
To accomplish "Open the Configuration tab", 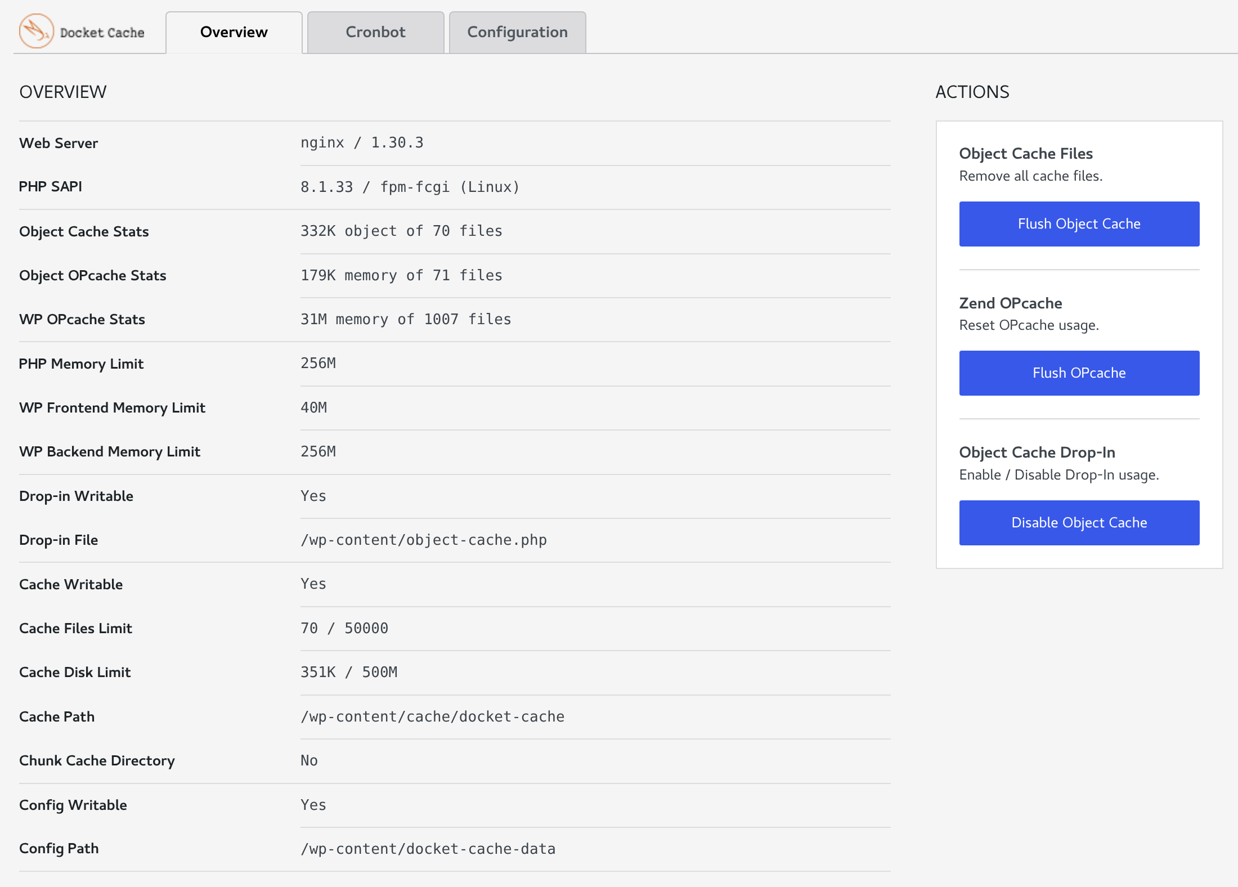I will tap(517, 32).
